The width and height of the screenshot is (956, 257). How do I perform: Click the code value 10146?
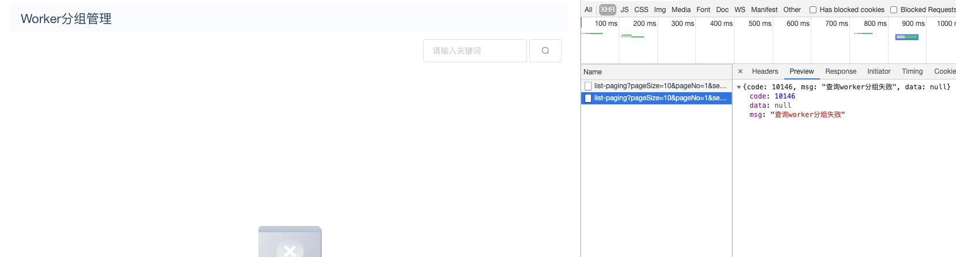pyautogui.click(x=785, y=96)
